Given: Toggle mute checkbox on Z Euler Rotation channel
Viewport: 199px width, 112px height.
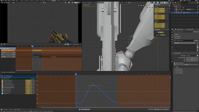Looking at the screenshot, I should (x=34, y=88).
